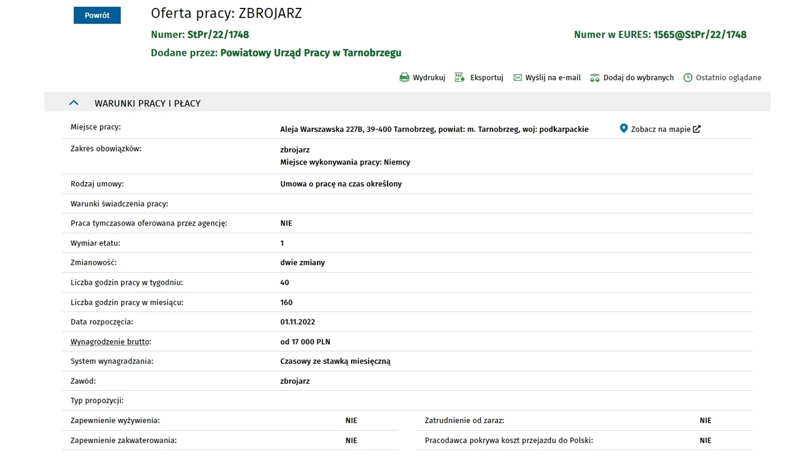The height and width of the screenshot is (472, 799).
Task: Click the Eksportuj link text
Action: tap(487, 77)
